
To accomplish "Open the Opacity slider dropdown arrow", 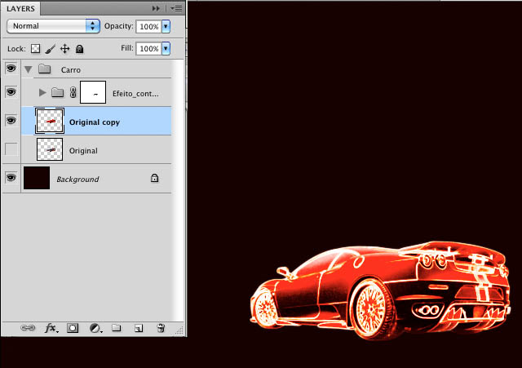I will [166, 26].
